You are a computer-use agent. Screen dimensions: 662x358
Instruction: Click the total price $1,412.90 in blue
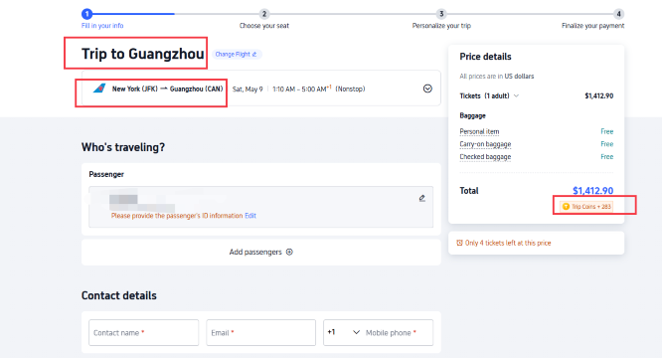tap(592, 191)
